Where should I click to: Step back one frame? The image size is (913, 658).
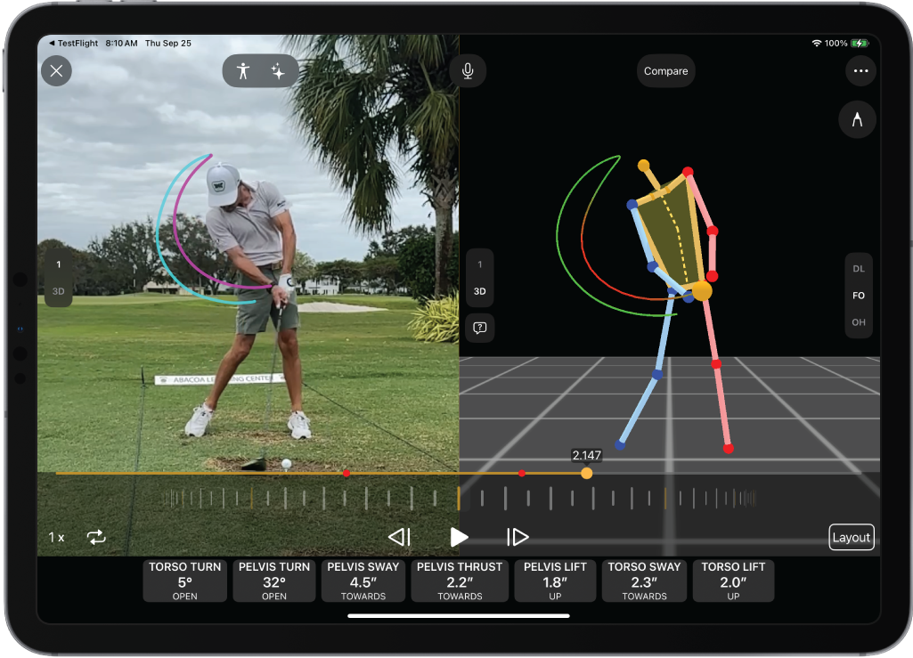[x=399, y=537]
